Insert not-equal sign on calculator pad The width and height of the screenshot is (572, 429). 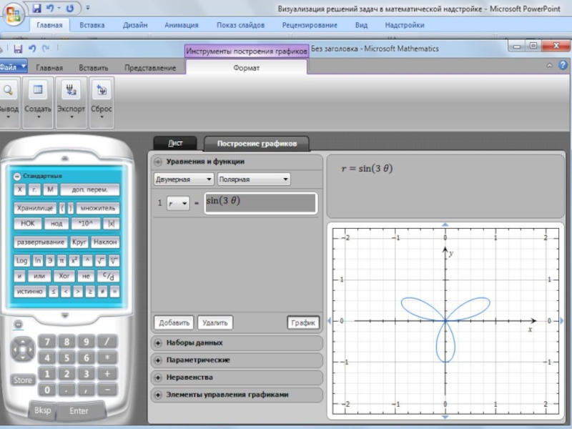click(102, 292)
